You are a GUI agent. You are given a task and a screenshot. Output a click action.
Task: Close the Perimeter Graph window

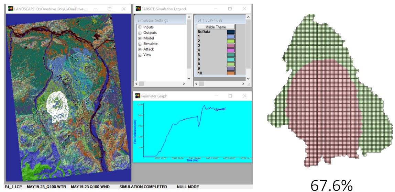tap(244, 96)
